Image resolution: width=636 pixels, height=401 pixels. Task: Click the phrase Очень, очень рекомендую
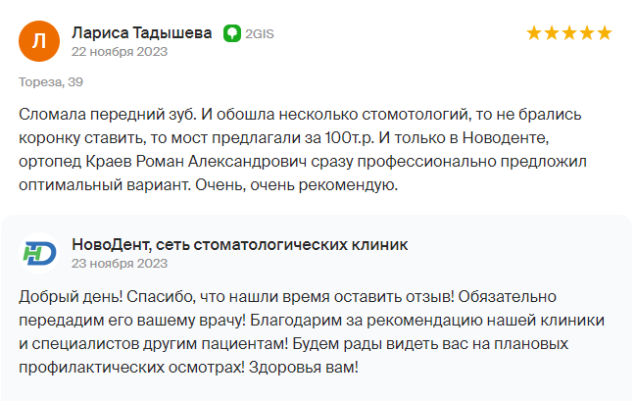(x=297, y=185)
